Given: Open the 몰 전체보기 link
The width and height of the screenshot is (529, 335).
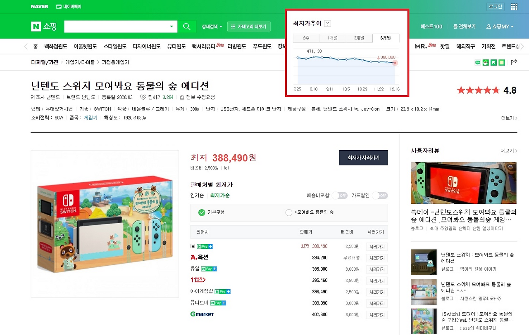Looking at the screenshot, I should coord(465,27).
